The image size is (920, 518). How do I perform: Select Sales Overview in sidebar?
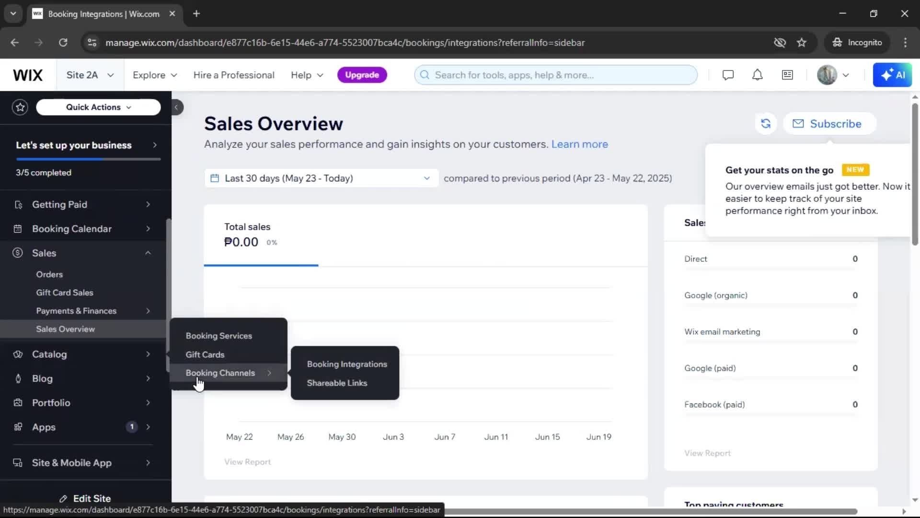coord(66,329)
